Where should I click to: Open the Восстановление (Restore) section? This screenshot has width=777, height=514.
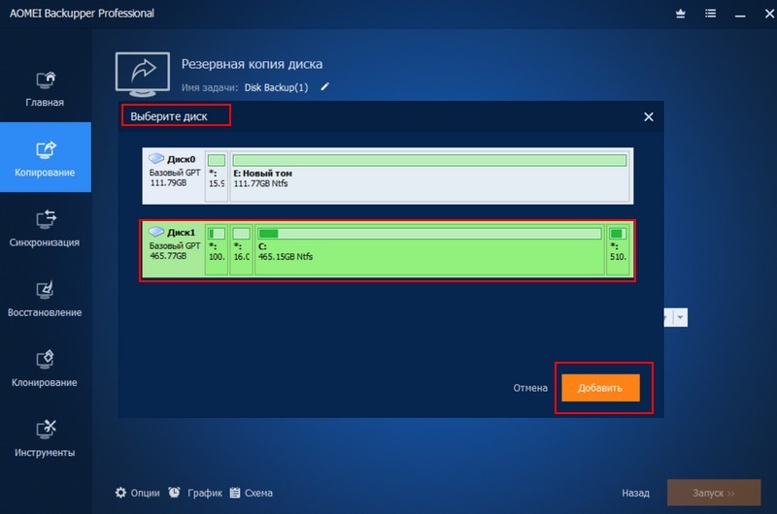(x=46, y=298)
